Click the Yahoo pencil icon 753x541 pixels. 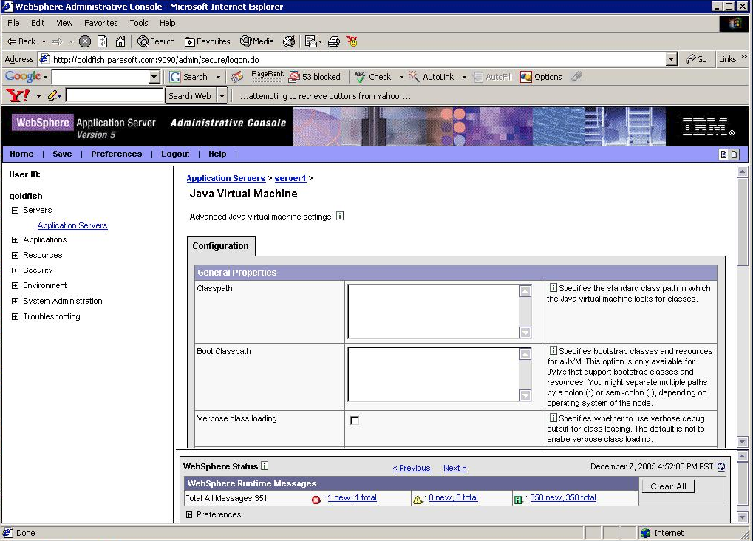(x=52, y=95)
